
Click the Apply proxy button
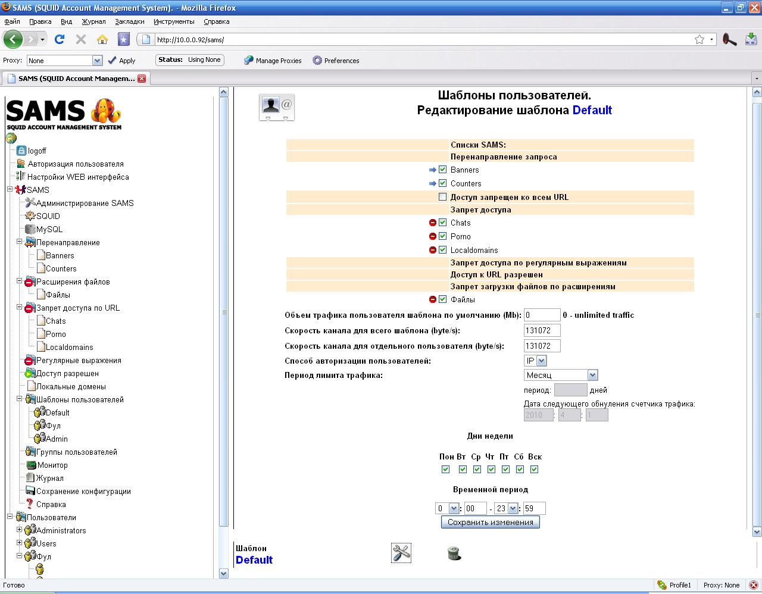click(121, 60)
